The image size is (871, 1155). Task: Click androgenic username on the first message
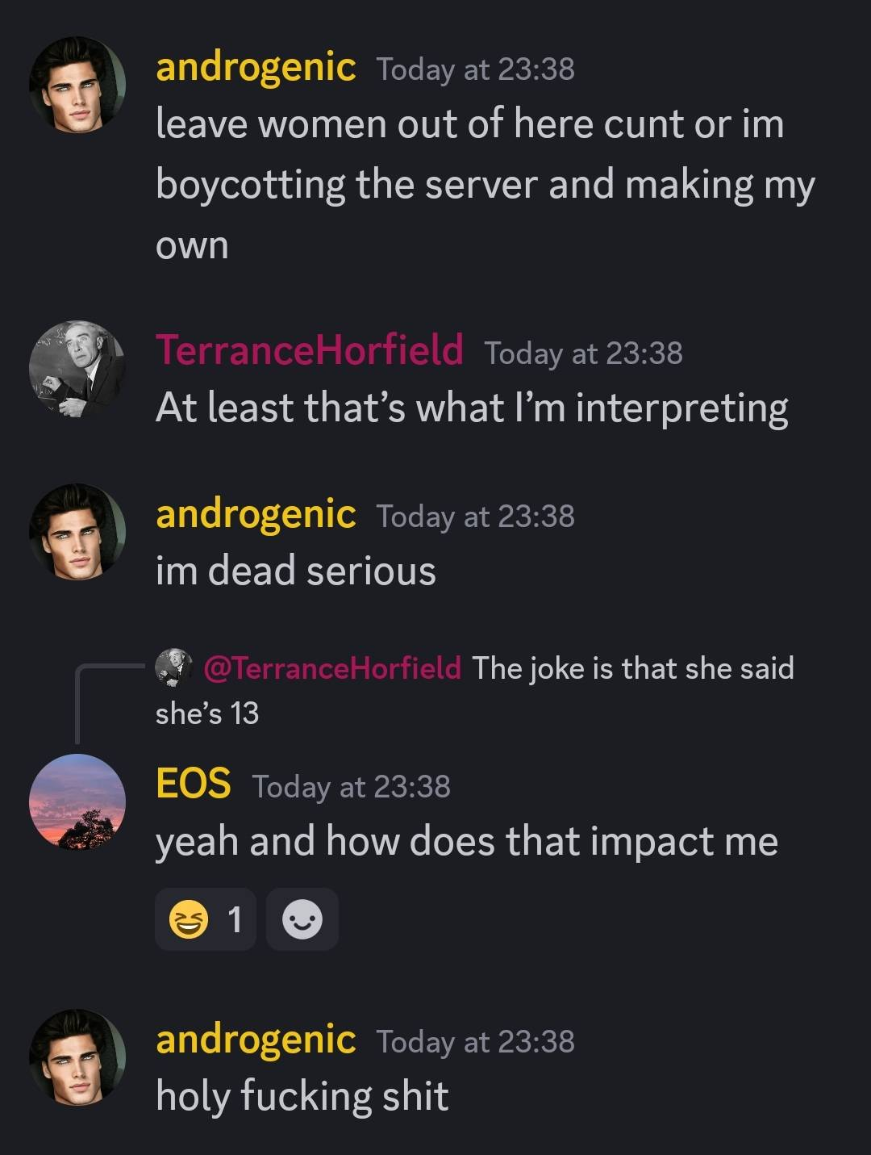pyautogui.click(x=256, y=66)
